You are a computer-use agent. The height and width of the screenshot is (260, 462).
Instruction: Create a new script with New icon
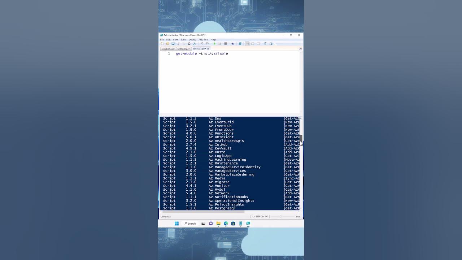click(x=162, y=44)
